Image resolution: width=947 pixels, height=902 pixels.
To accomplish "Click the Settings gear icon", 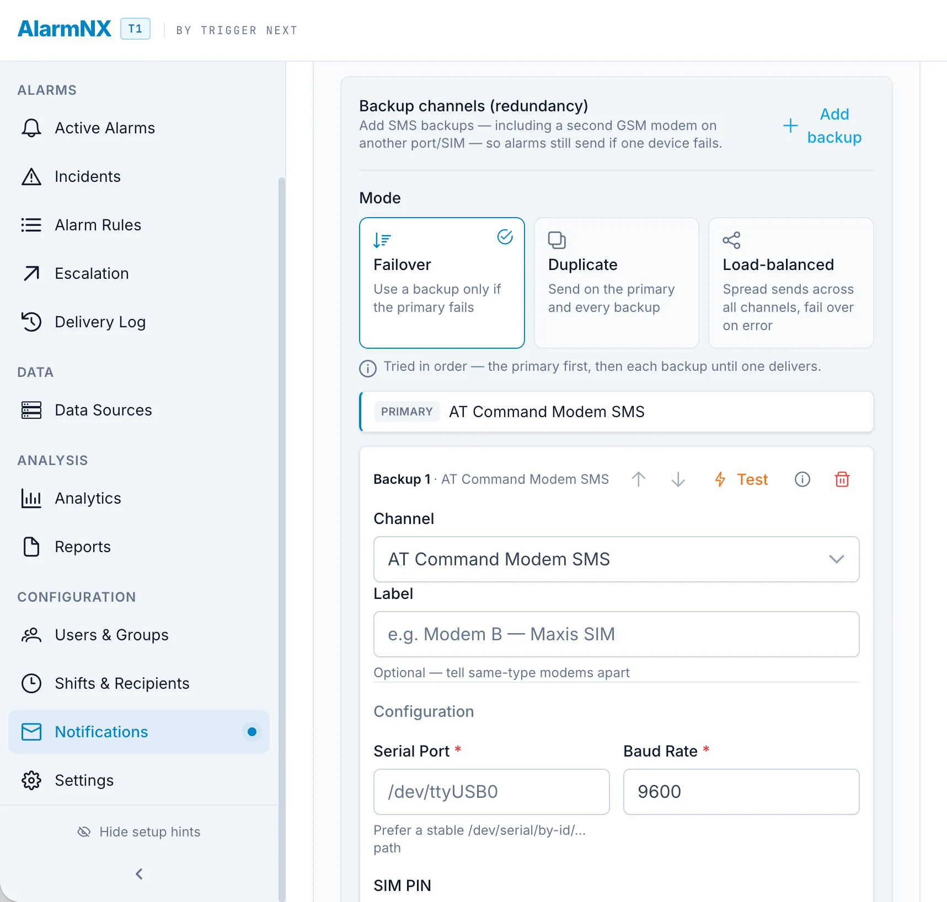I will [31, 780].
